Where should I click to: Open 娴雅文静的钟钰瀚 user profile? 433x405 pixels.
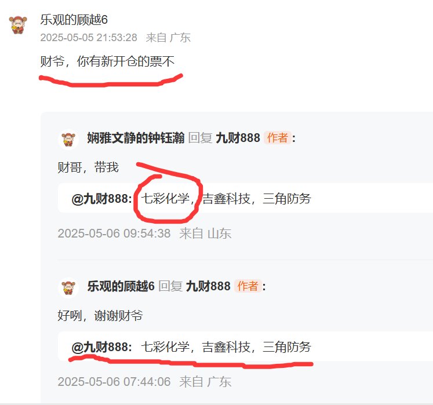click(x=136, y=138)
